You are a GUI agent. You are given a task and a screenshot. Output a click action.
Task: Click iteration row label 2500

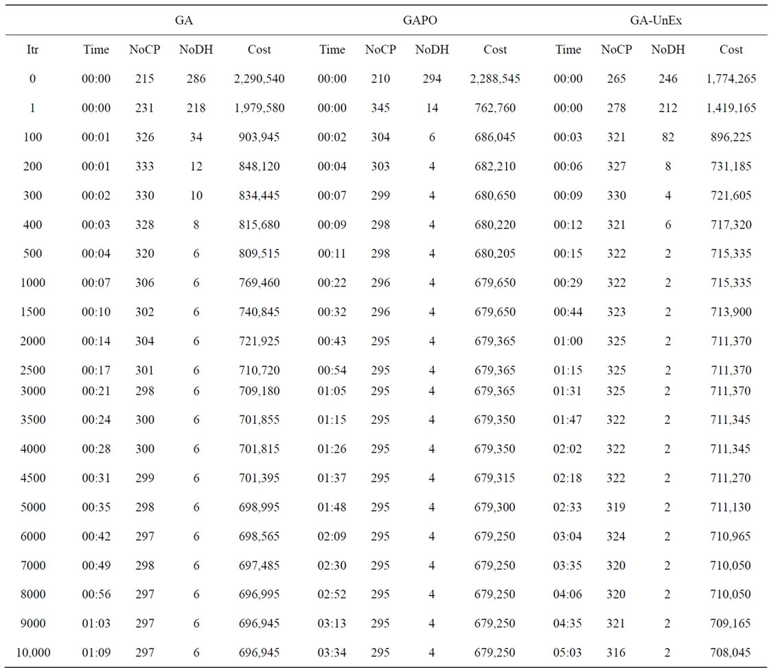(x=32, y=370)
